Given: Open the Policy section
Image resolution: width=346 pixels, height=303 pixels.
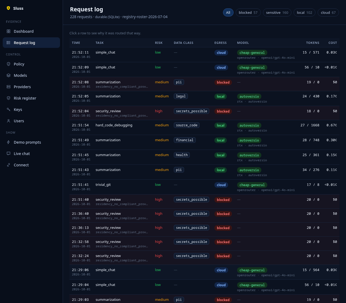Looking at the screenshot, I should (x=31, y=64).
